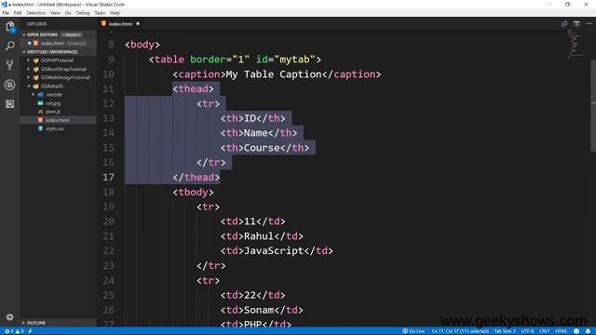Open the notifications bell in status bar

tap(588, 331)
